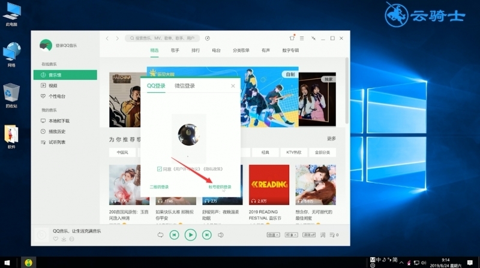Open the 想念你 playlist cover
Screen dimensions: 480x268
coord(316,185)
